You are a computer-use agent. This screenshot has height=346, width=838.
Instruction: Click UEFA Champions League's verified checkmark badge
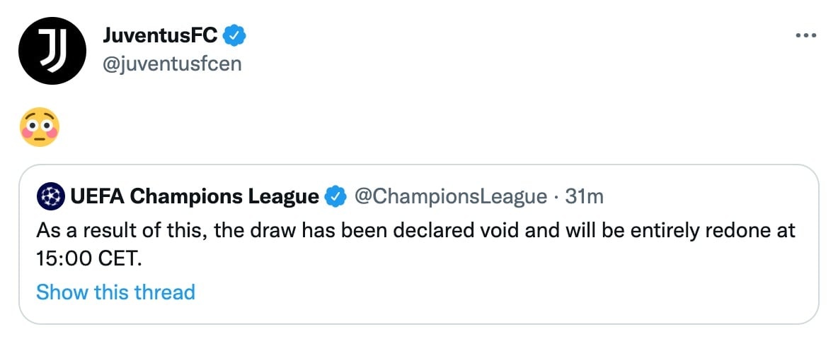point(335,197)
